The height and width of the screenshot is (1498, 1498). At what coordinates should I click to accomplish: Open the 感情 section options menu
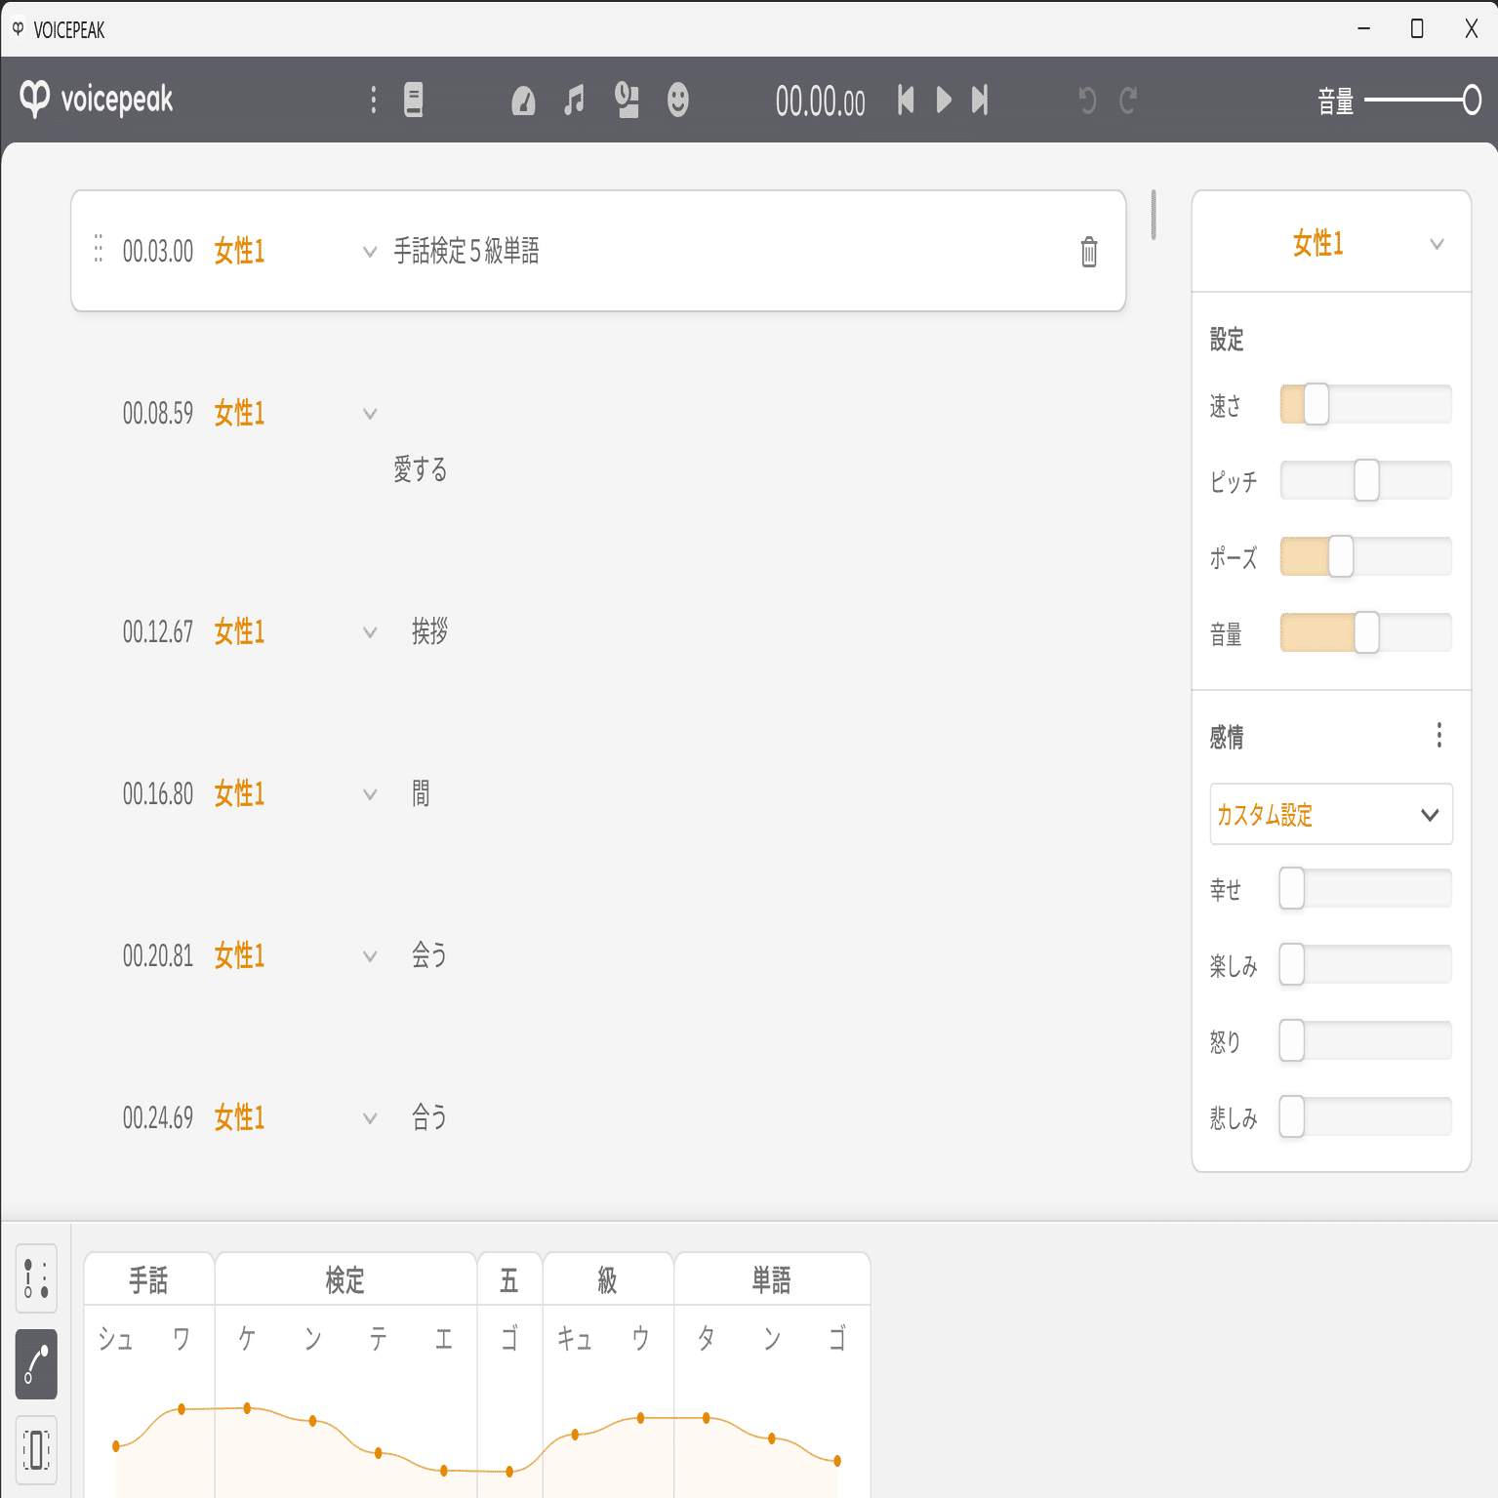coord(1438,736)
